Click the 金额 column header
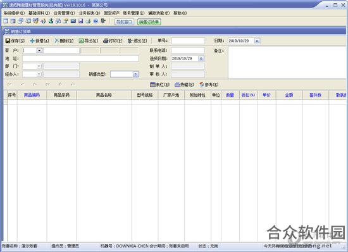Image resolution: width=348 pixels, height=252 pixels. click(x=289, y=95)
